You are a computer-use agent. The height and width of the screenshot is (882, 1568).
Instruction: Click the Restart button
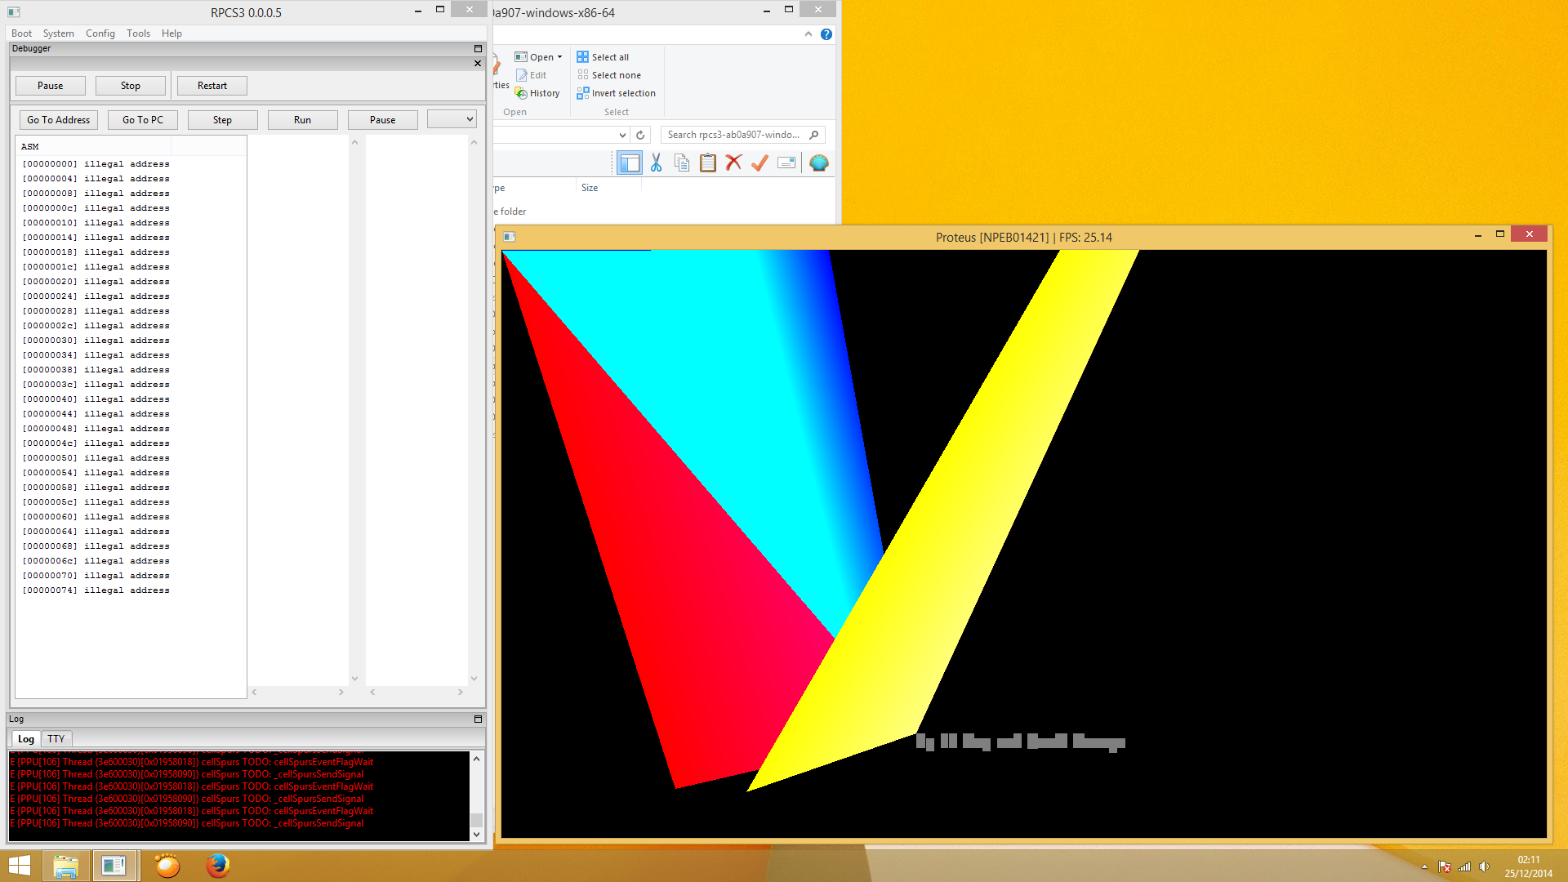pyautogui.click(x=212, y=86)
